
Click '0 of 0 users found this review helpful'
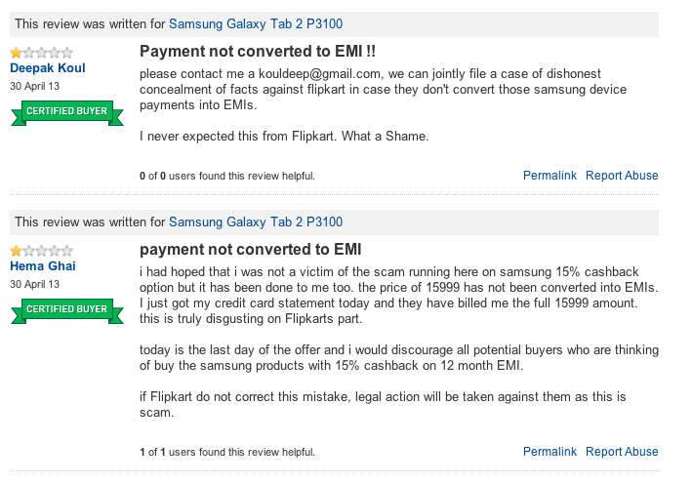[227, 176]
